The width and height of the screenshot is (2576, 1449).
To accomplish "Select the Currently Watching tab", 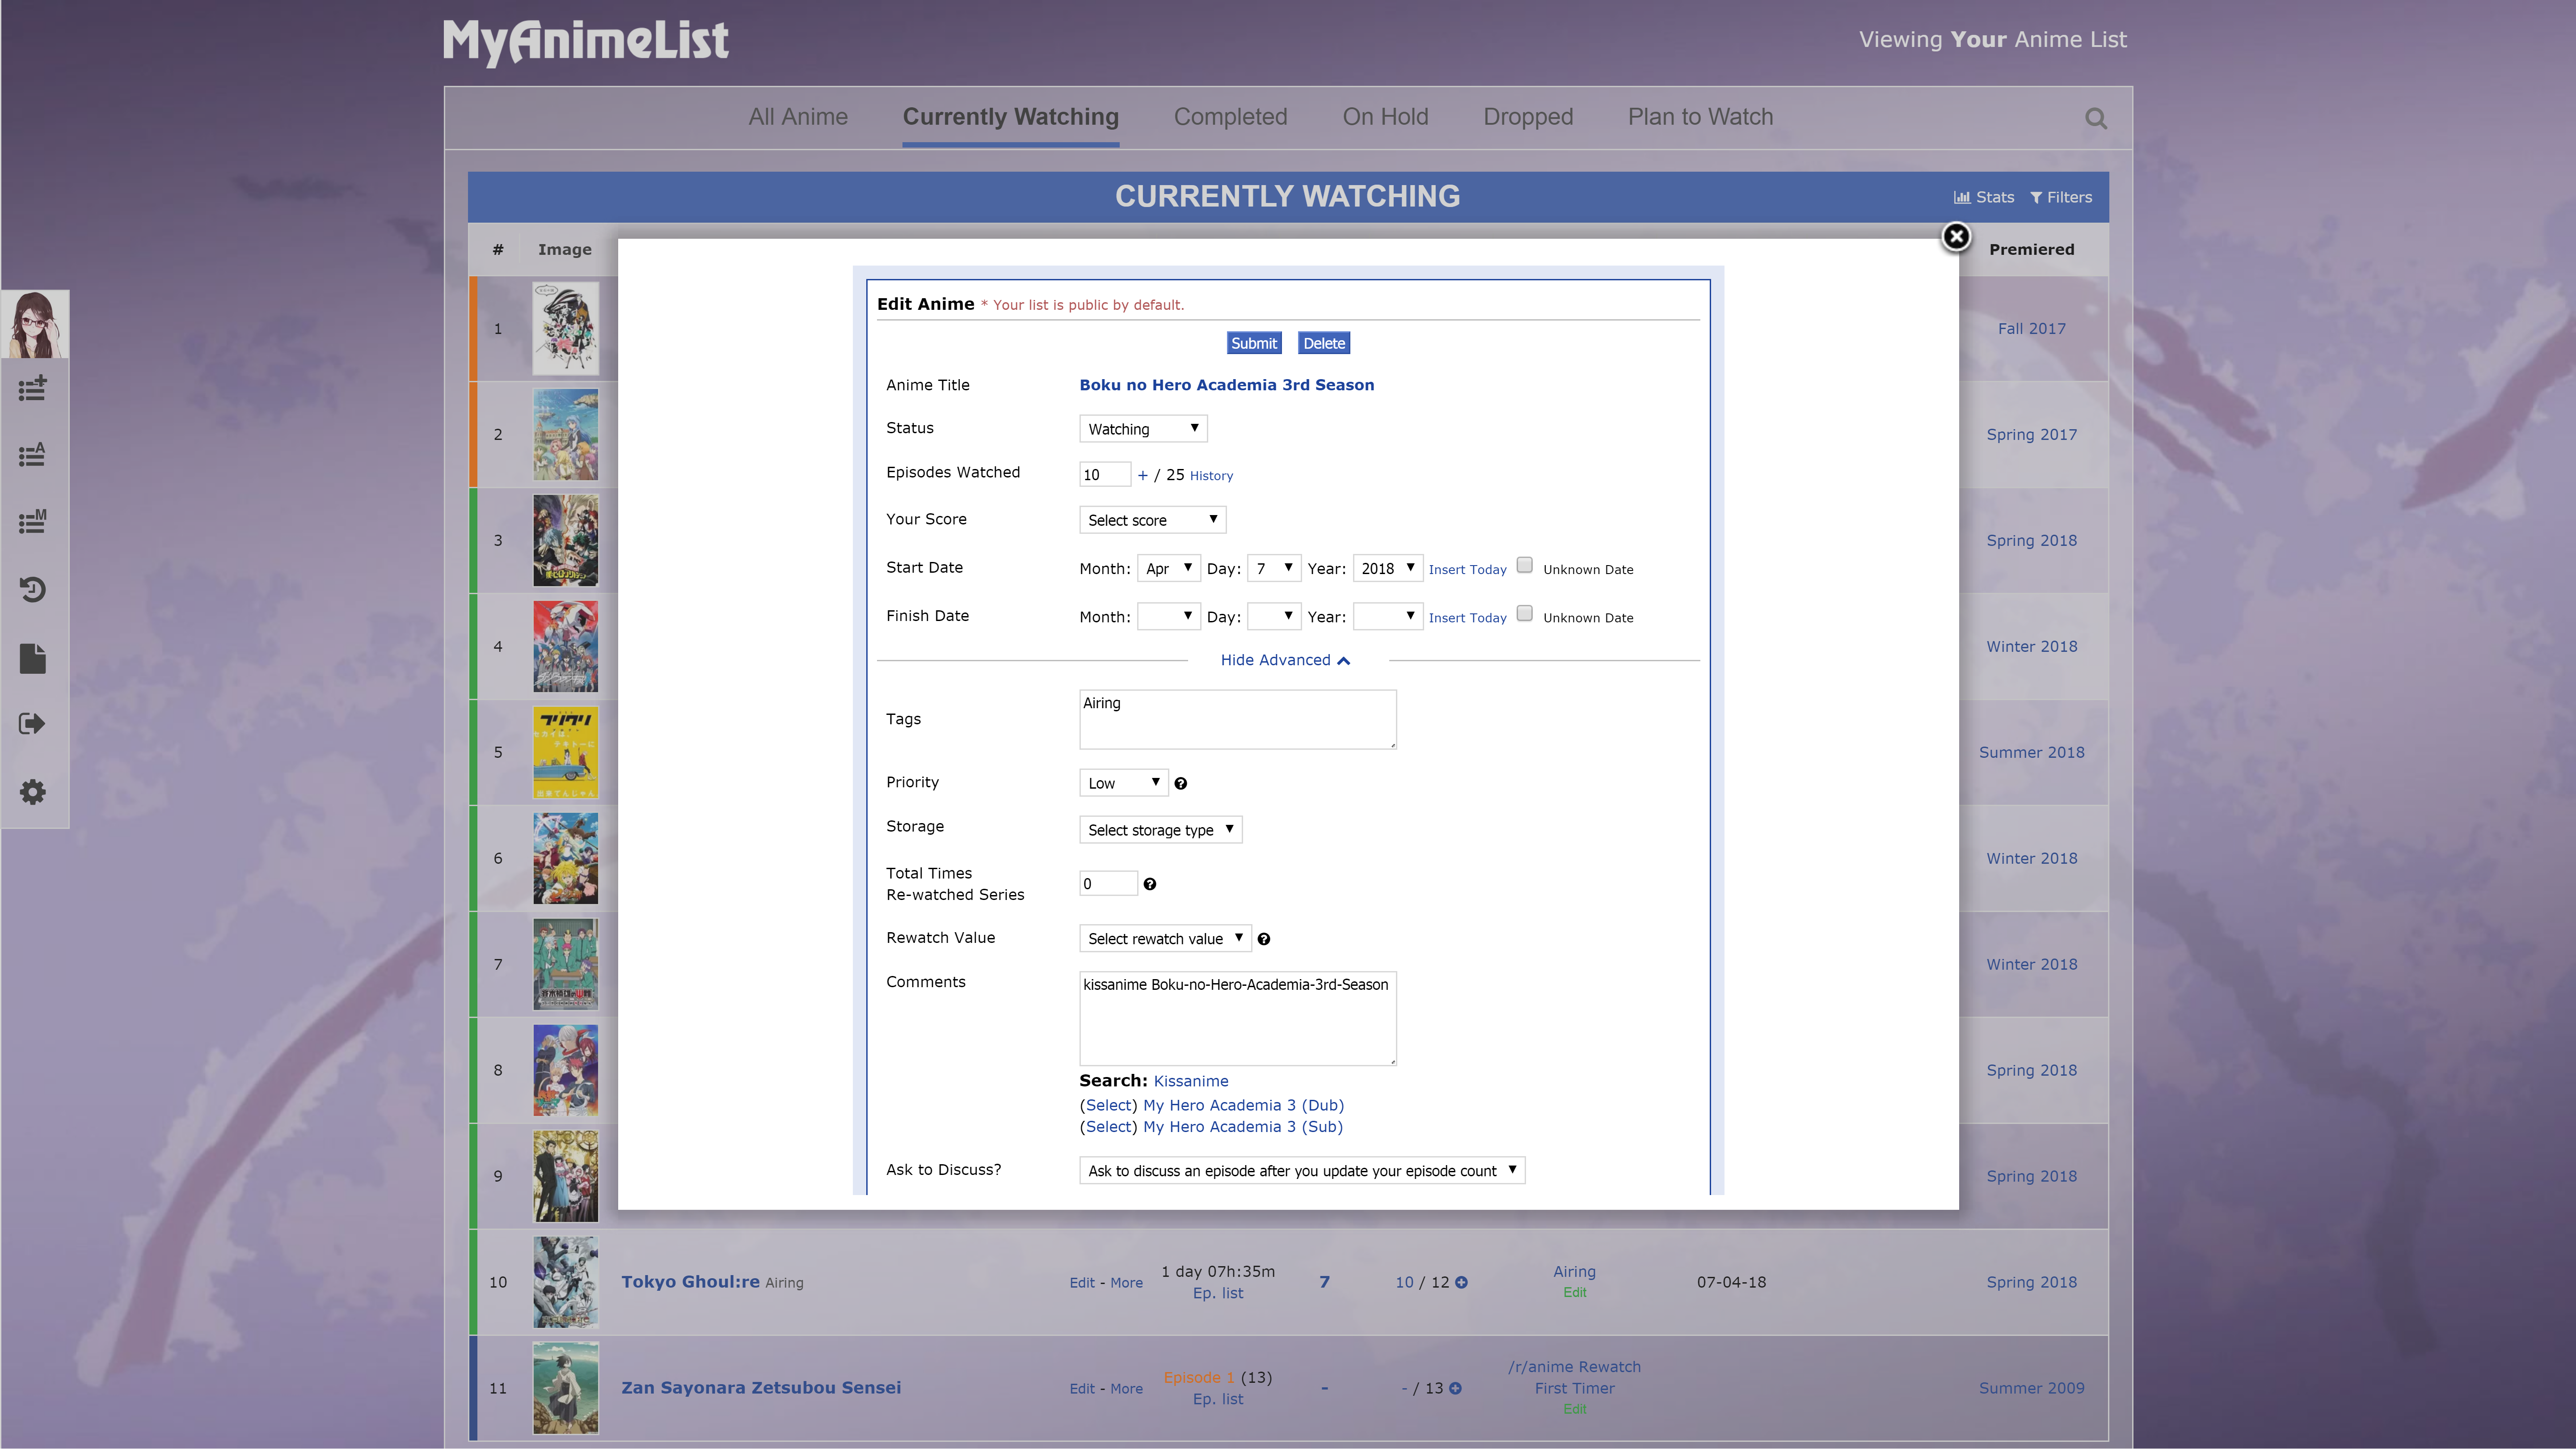I will [x=1010, y=117].
